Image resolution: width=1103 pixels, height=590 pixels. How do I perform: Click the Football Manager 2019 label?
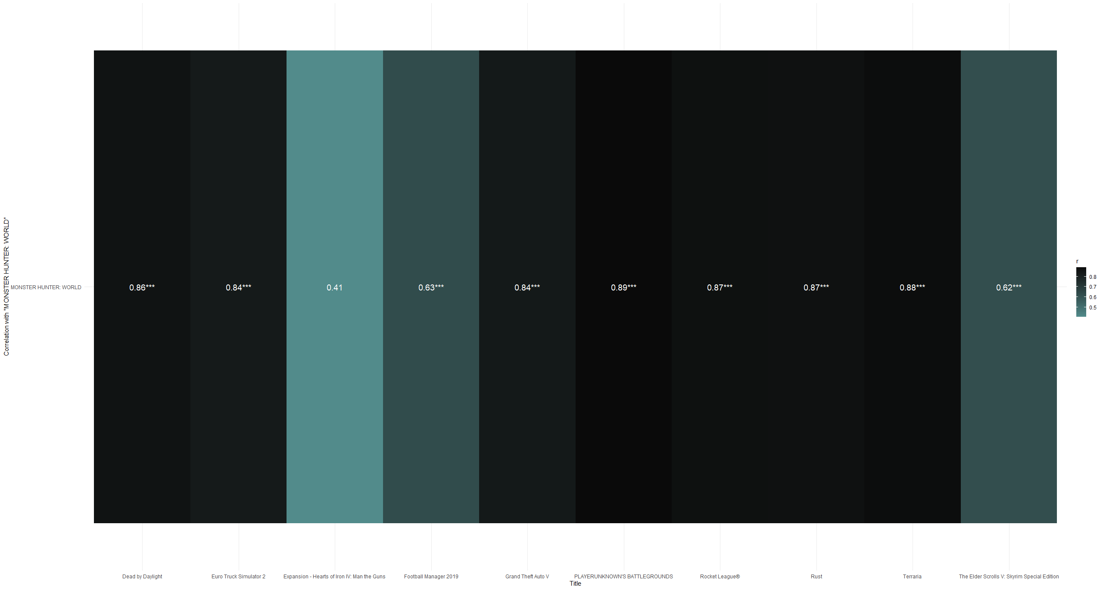click(x=431, y=577)
